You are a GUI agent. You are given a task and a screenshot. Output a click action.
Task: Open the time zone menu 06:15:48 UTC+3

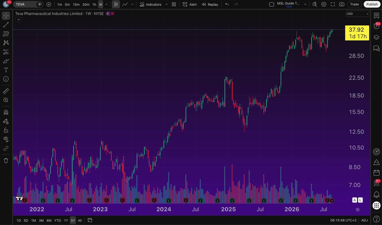pyautogui.click(x=343, y=220)
